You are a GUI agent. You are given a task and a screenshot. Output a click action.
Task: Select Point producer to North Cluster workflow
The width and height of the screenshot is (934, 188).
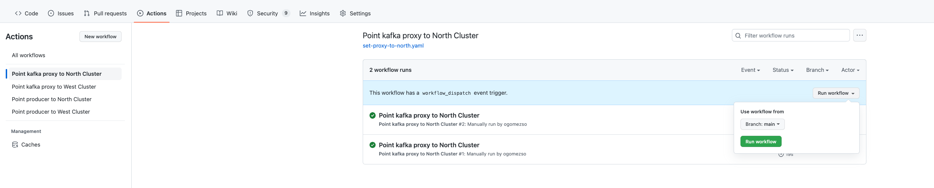click(52, 99)
